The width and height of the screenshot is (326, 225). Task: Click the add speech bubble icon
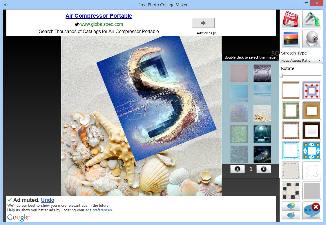pyautogui.click(x=291, y=206)
